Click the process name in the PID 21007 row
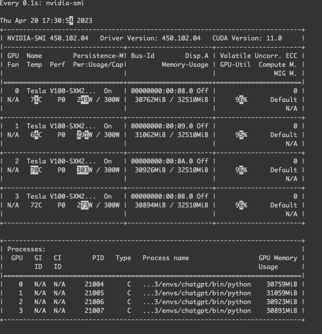Screen dimensions: 322x334 [x=197, y=311]
